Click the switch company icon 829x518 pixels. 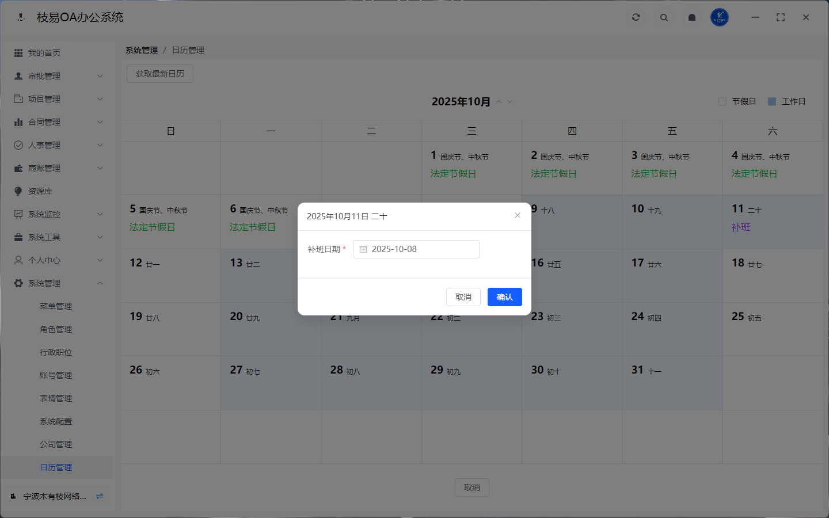click(x=100, y=496)
